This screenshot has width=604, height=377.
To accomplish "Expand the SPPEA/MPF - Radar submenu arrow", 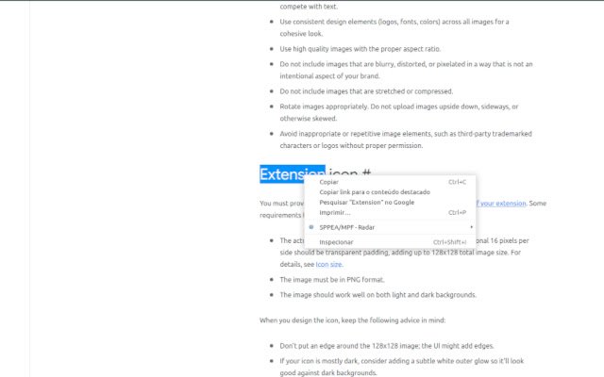I will coord(471,227).
